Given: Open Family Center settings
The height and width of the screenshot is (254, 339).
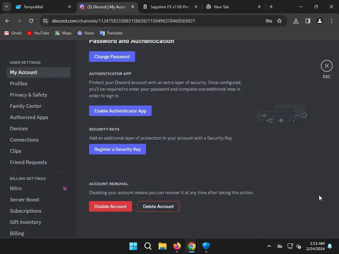Looking at the screenshot, I should [x=38, y=106].
